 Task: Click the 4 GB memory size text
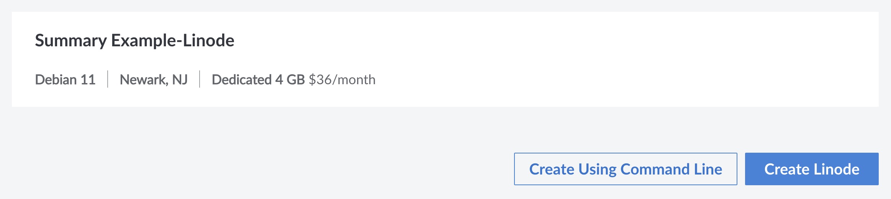click(x=290, y=80)
